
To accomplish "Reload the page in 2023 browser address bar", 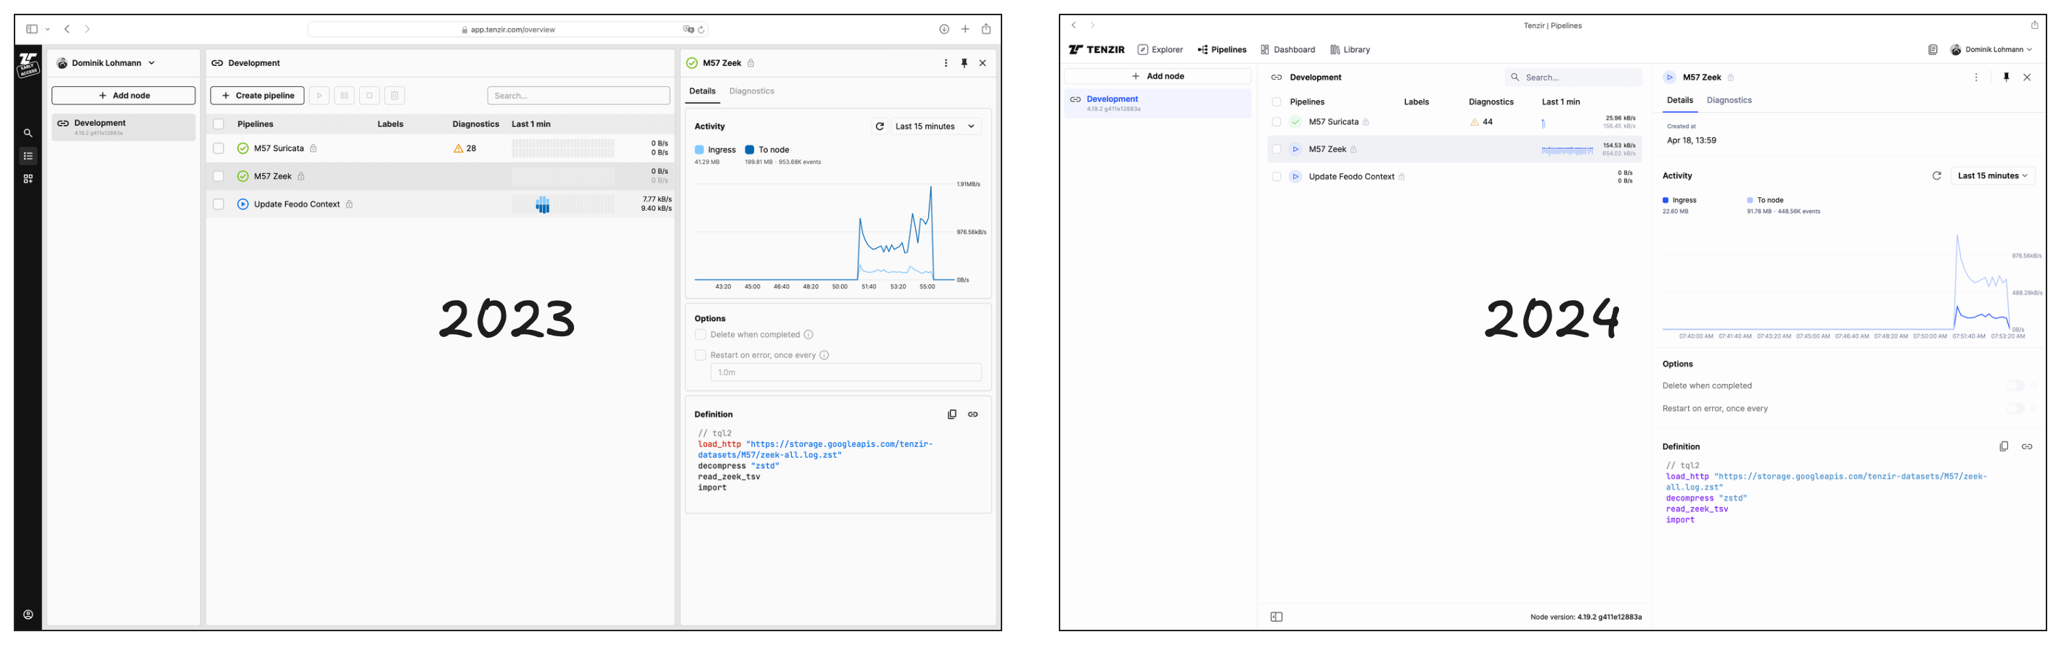I will (x=701, y=30).
